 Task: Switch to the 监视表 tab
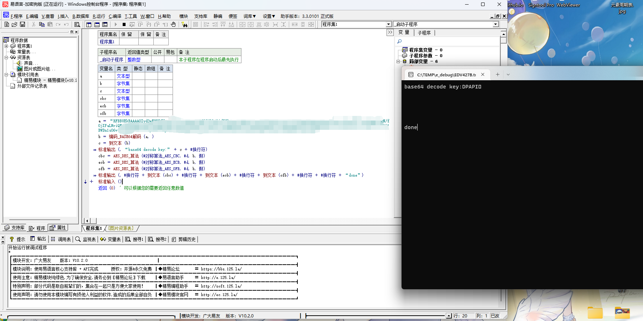86,239
